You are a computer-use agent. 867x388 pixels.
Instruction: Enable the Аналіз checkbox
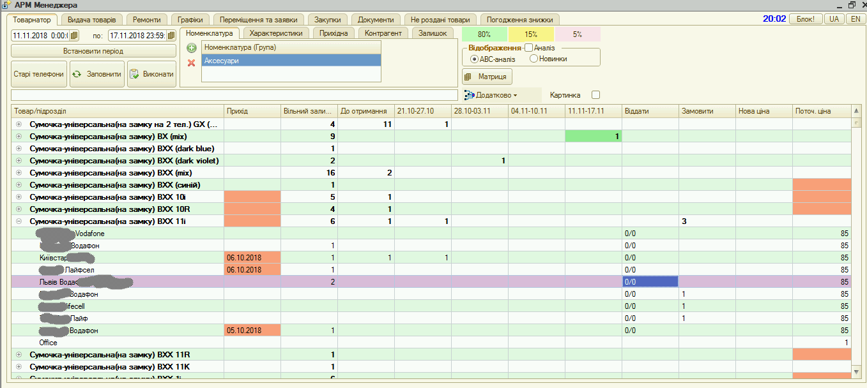(x=528, y=48)
